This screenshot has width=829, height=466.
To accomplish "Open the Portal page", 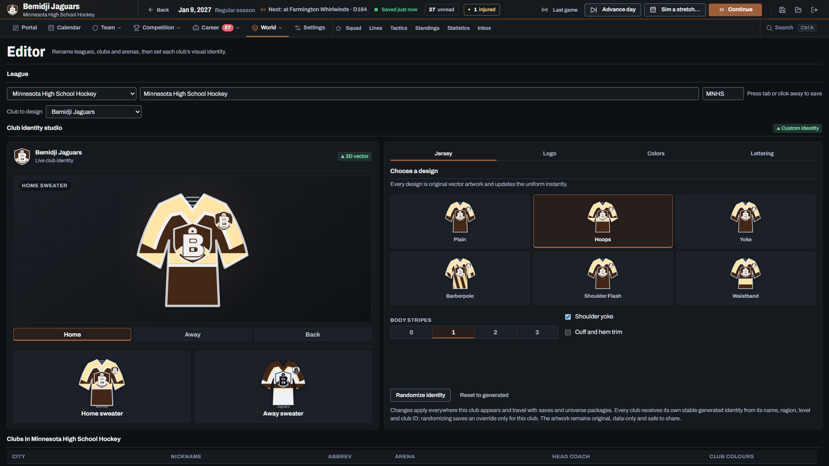I will [25, 28].
